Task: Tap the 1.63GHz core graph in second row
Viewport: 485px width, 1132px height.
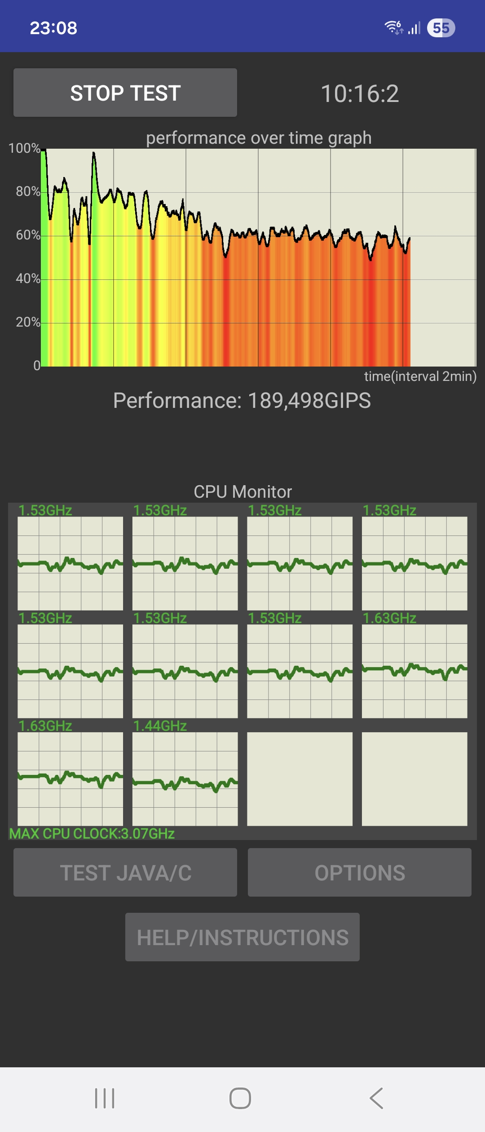Action: [414, 671]
